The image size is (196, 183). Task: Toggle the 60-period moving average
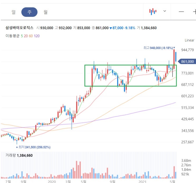pos(31,36)
